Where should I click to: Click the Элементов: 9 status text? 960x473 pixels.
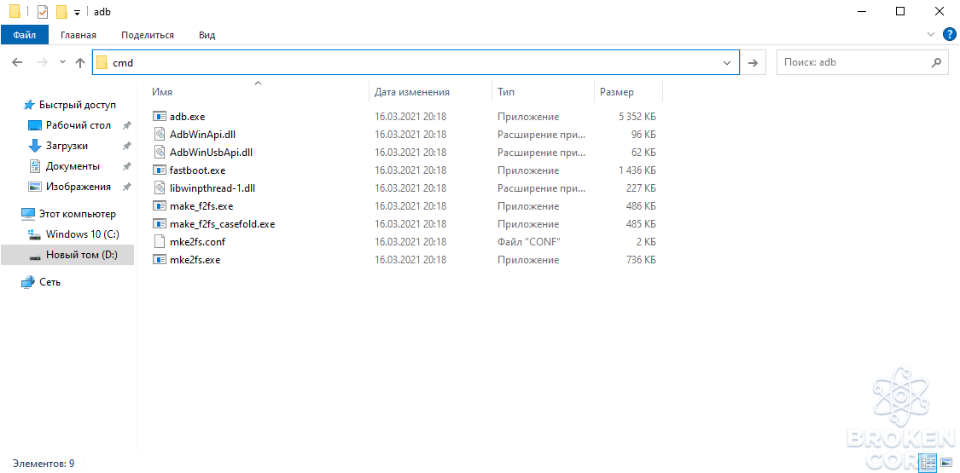pyautogui.click(x=43, y=464)
